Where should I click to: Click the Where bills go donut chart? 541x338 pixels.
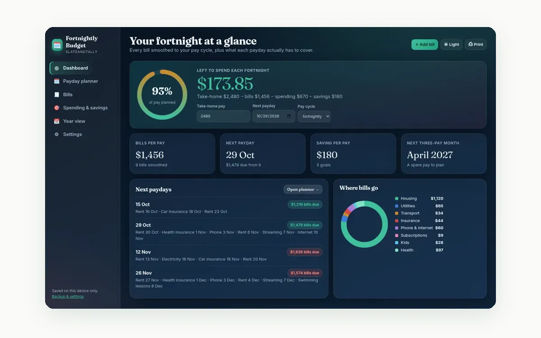pyautogui.click(x=364, y=224)
